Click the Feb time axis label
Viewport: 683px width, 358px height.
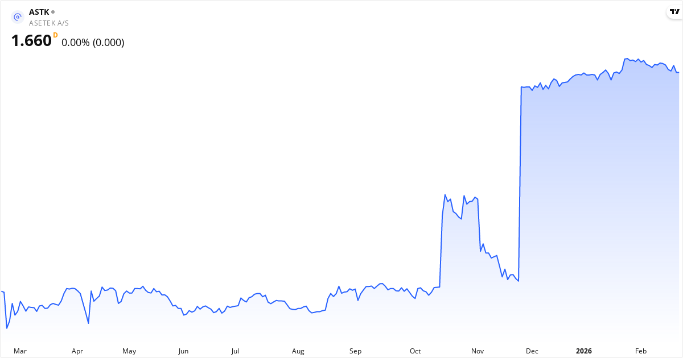coord(641,351)
